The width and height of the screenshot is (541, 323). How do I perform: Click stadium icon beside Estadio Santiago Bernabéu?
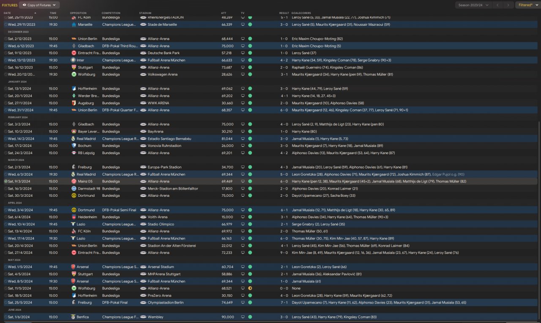[143, 138]
